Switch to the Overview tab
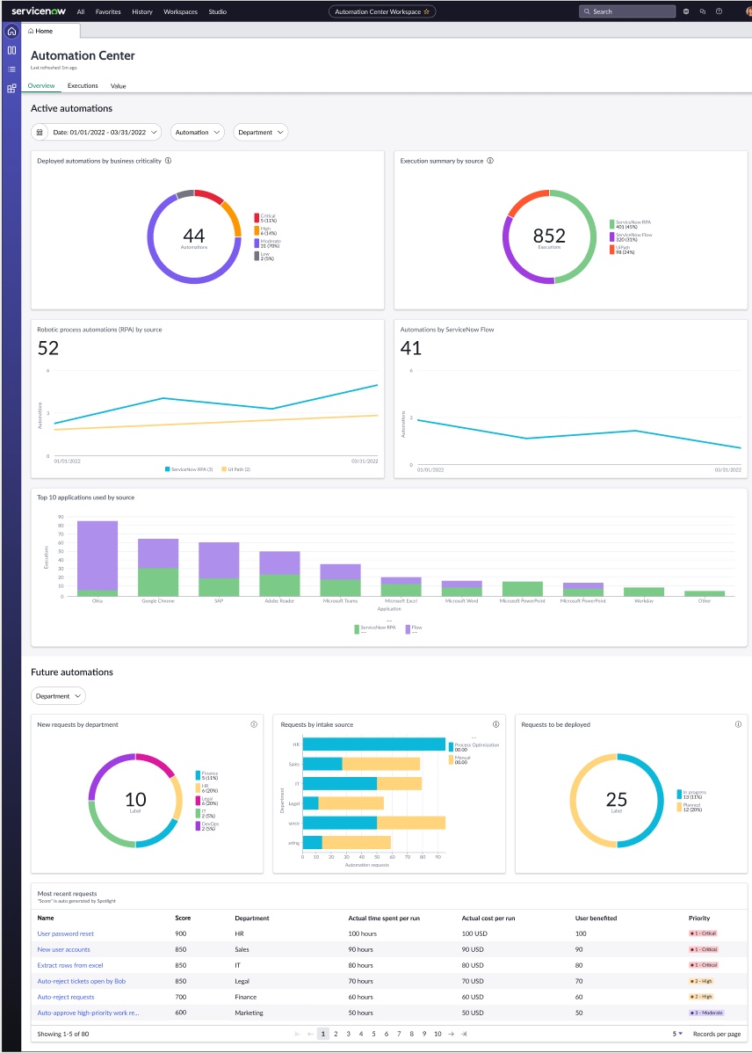 point(41,86)
